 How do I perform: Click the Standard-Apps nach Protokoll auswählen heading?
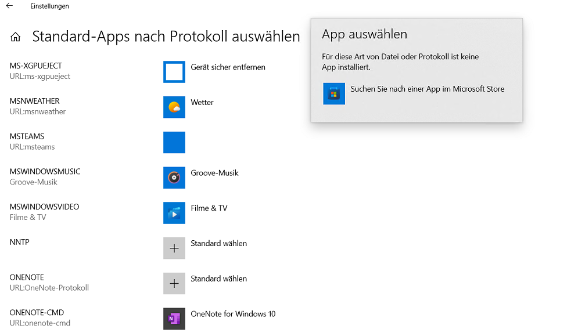pyautogui.click(x=166, y=37)
